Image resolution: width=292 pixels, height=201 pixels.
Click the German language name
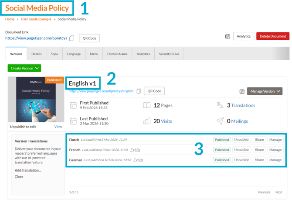point(75,160)
